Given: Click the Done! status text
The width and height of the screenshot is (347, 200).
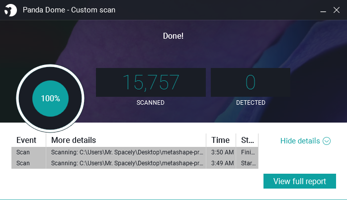Looking at the screenshot, I should (173, 36).
